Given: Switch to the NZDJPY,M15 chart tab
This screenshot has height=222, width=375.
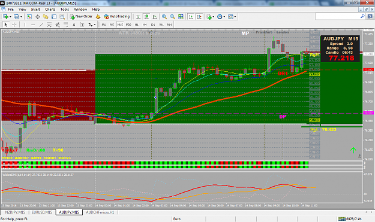Looking at the screenshot, I should (x=15, y=212).
